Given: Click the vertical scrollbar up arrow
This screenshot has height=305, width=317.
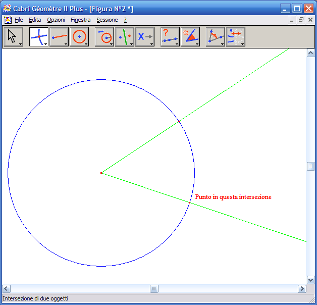Looking at the screenshot, I should pyautogui.click(x=310, y=53).
